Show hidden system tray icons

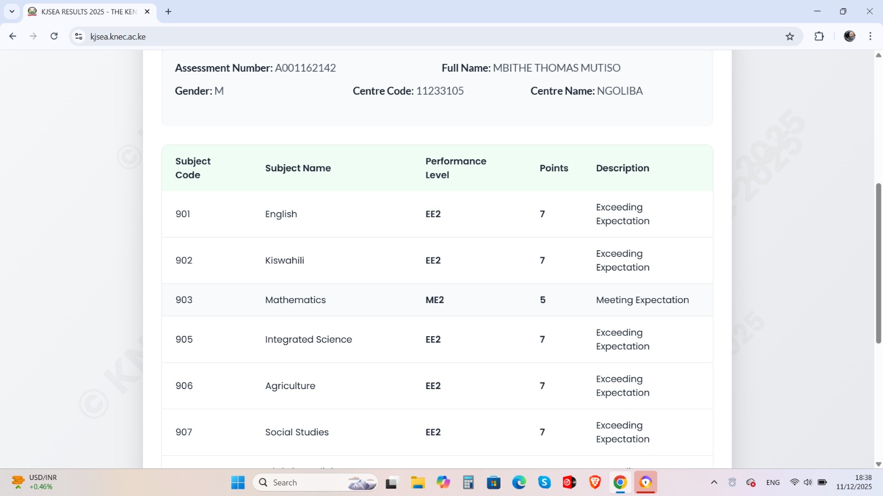[x=714, y=482]
